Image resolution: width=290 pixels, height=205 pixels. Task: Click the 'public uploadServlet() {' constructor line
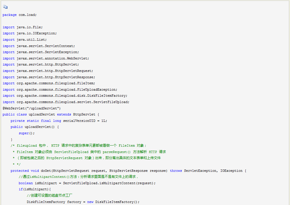[x=35, y=127]
